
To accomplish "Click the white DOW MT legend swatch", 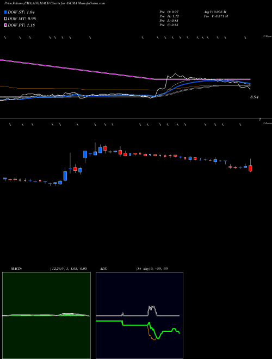I will click(x=6, y=19).
